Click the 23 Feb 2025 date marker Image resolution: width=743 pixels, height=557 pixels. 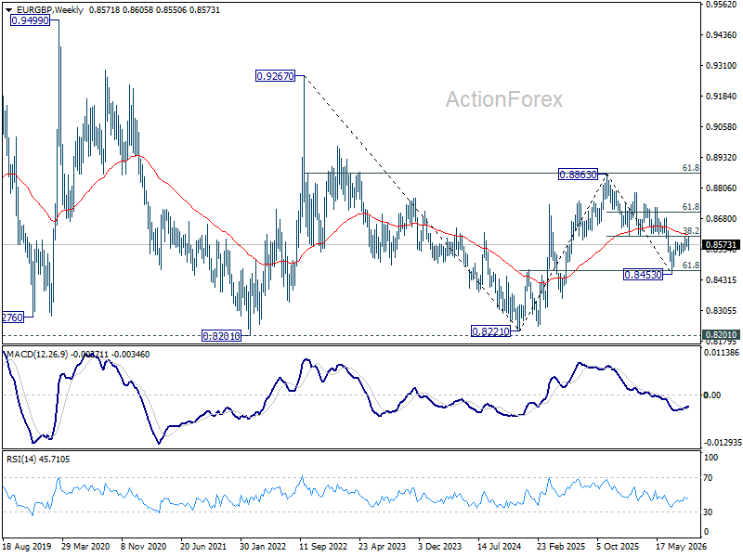tap(562, 546)
